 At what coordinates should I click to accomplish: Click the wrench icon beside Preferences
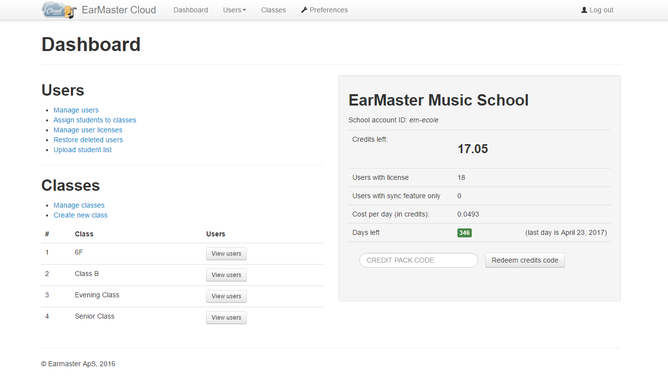(x=304, y=10)
